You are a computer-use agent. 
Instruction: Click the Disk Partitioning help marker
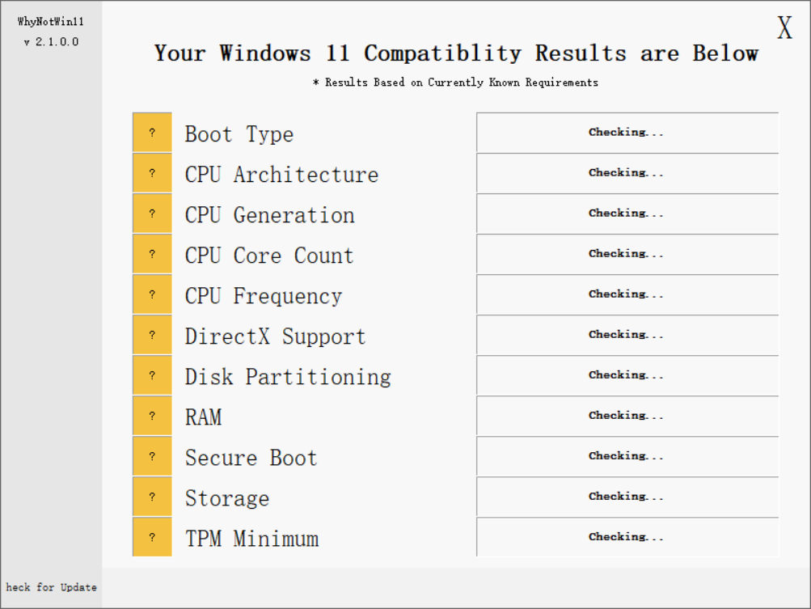pos(152,374)
